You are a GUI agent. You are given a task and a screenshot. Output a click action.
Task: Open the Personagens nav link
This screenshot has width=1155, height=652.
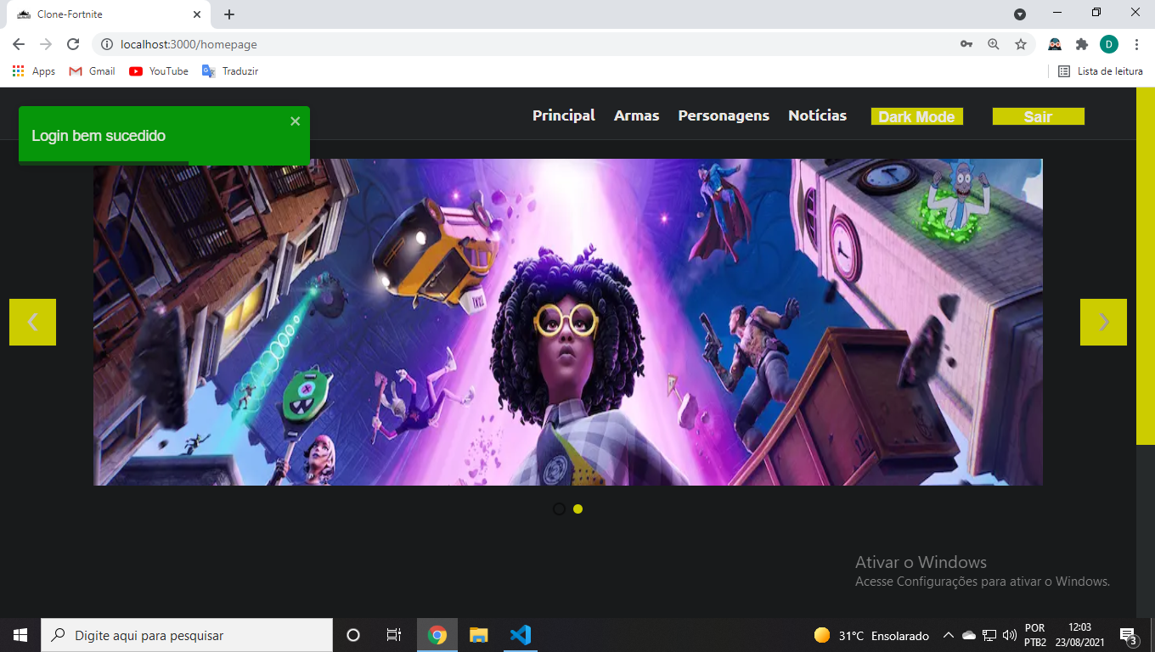[x=724, y=115]
